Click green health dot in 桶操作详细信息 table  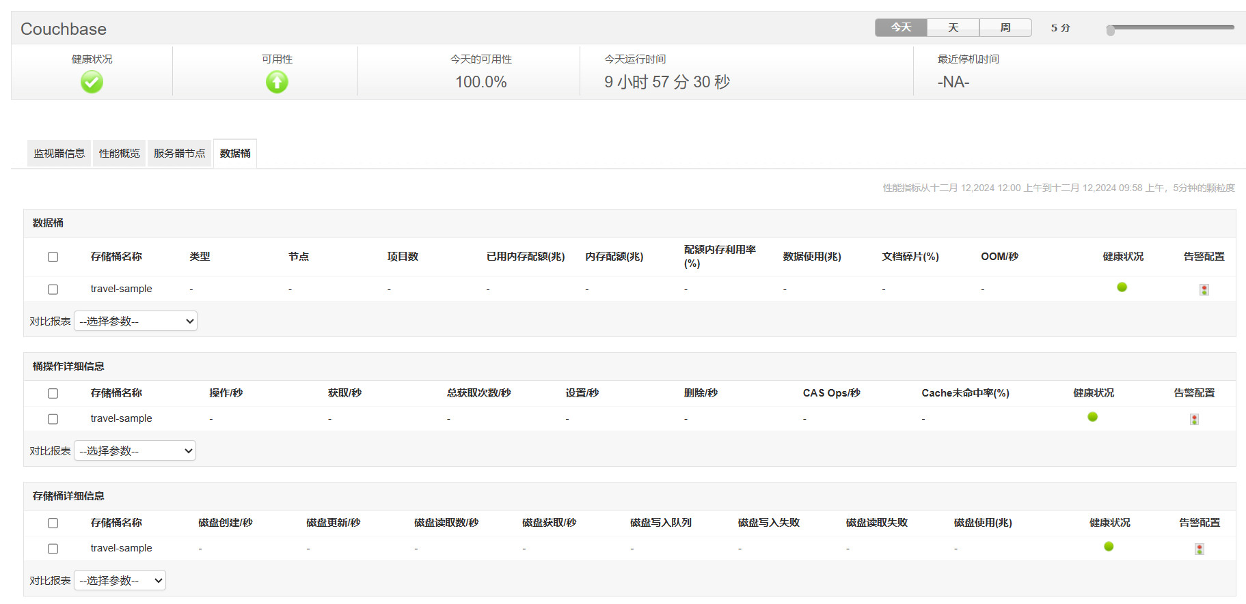(x=1092, y=417)
